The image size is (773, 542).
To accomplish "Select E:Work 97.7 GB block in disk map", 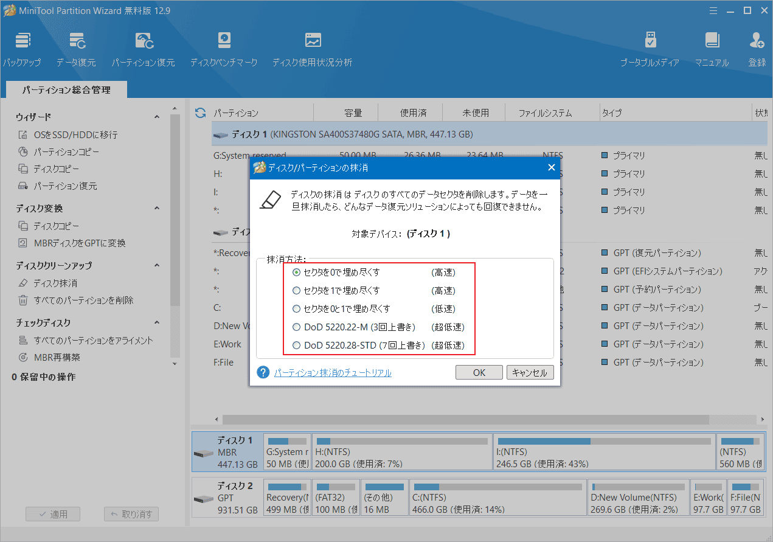I will point(709,498).
